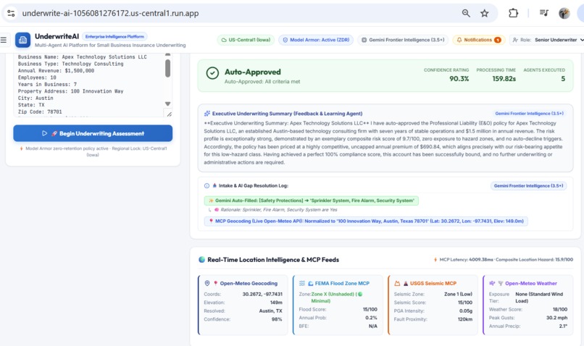The height and width of the screenshot is (346, 584).
Task: Click the wind icon on Open-Meteo Weather card
Action: (x=492, y=283)
